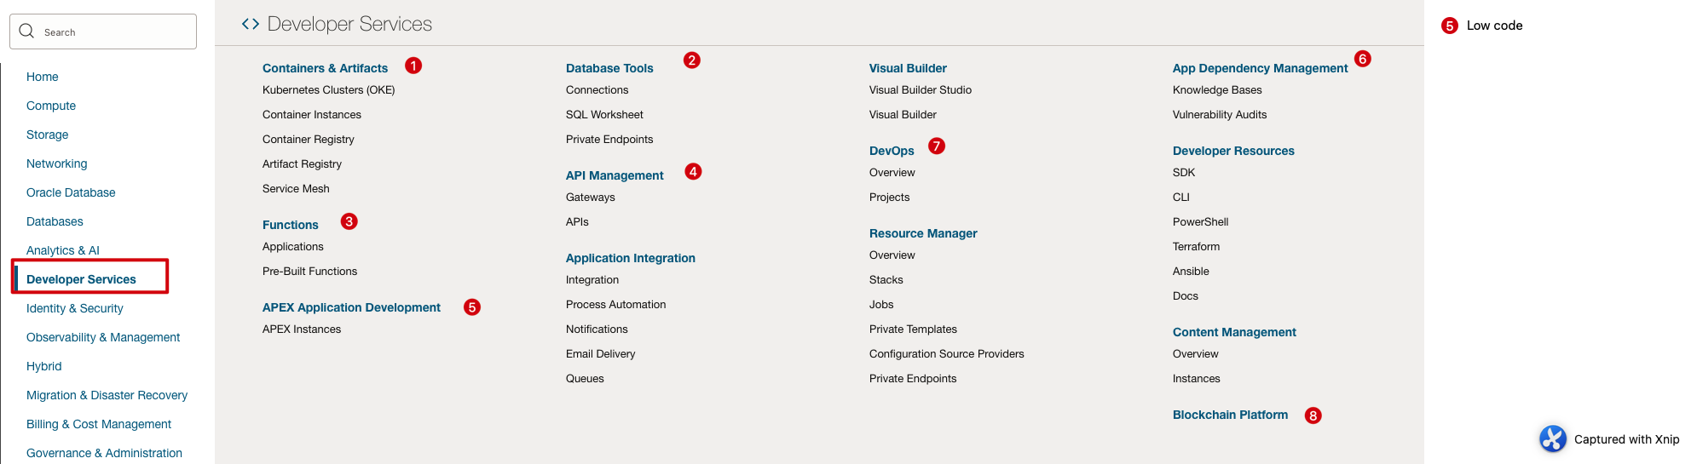Open Compute in the left navigation

point(51,106)
